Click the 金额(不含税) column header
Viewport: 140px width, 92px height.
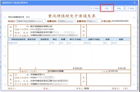point(94,39)
